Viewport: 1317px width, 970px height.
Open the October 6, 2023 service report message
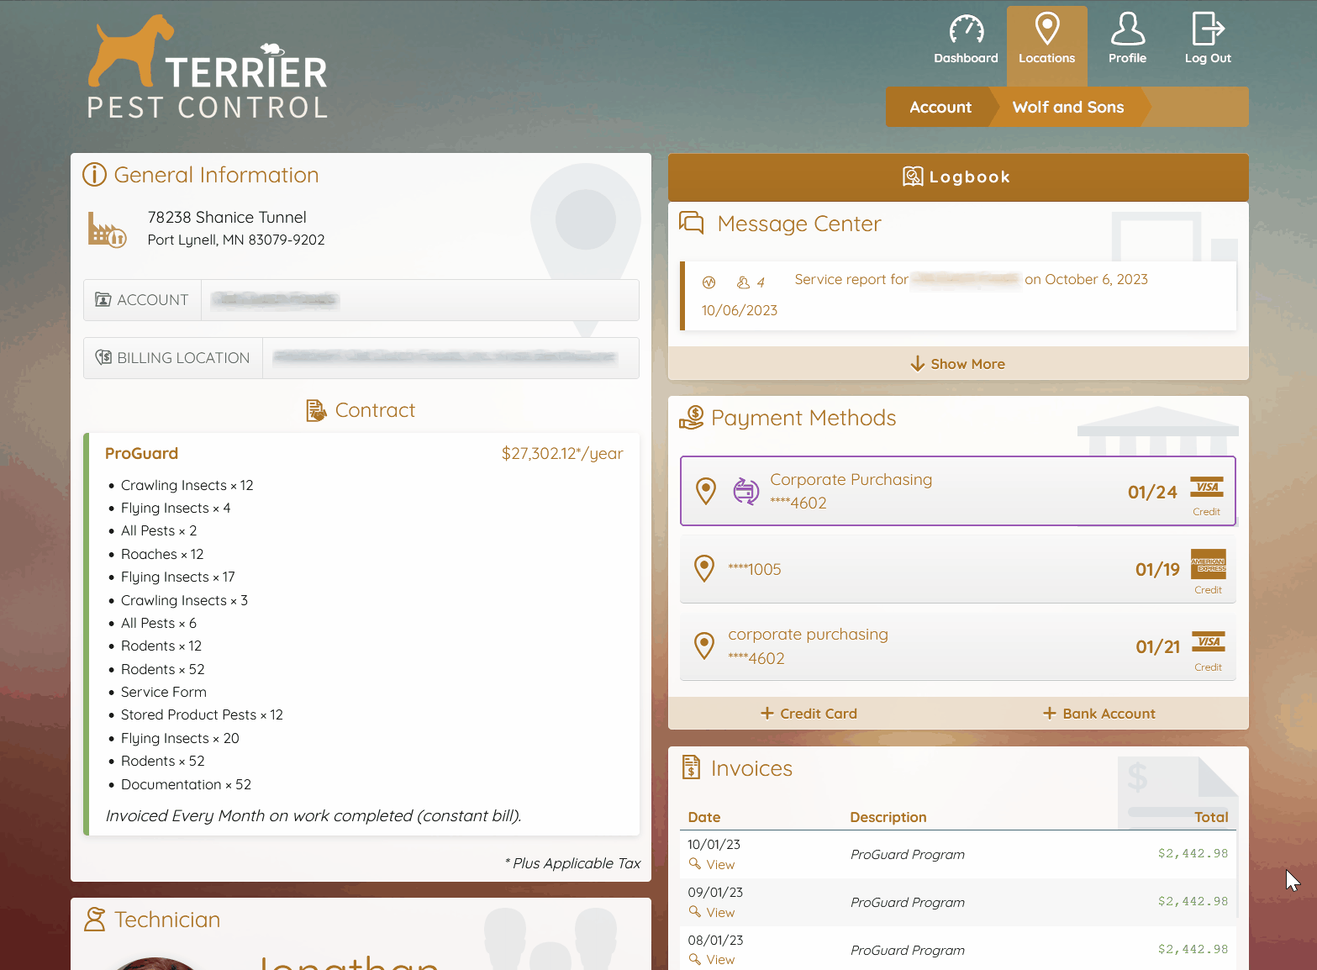point(958,295)
